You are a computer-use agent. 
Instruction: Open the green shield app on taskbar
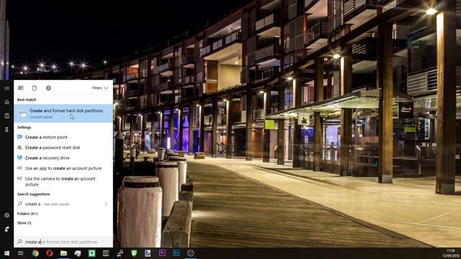[134, 253]
